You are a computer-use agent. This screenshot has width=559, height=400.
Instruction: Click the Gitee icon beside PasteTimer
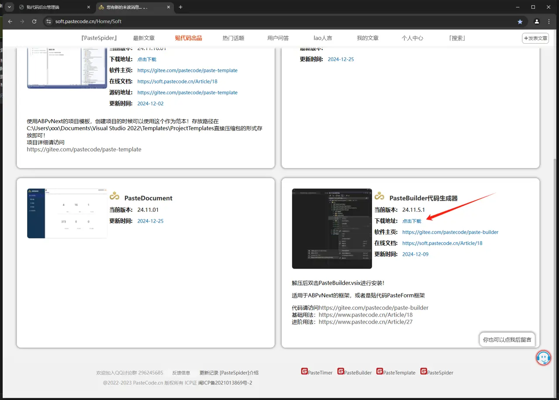[x=304, y=371]
